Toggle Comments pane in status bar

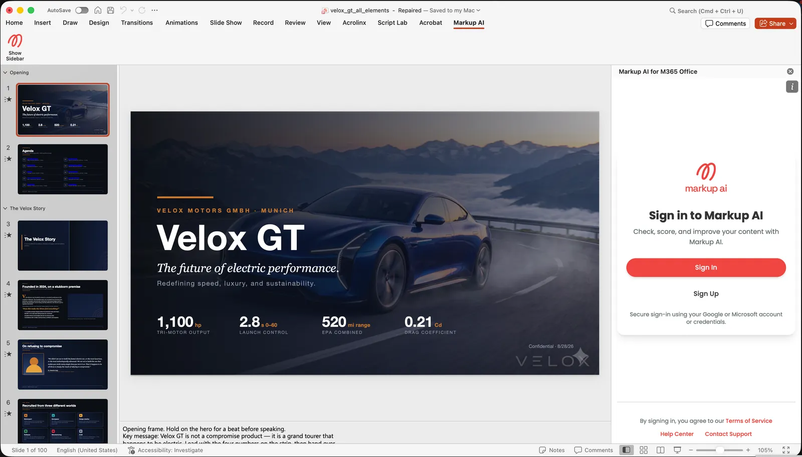[593, 450]
